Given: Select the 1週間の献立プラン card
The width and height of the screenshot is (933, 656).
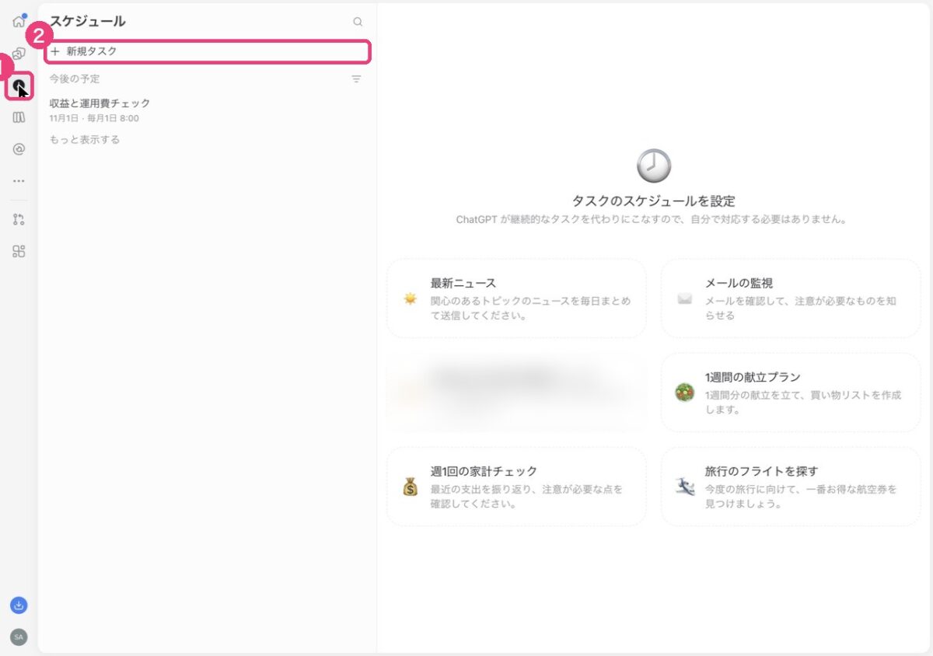Looking at the screenshot, I should (x=791, y=393).
